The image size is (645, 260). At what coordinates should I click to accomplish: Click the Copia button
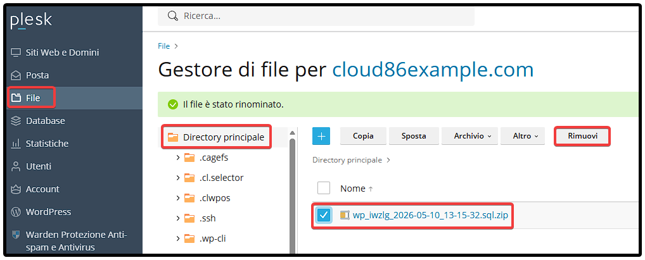(363, 136)
